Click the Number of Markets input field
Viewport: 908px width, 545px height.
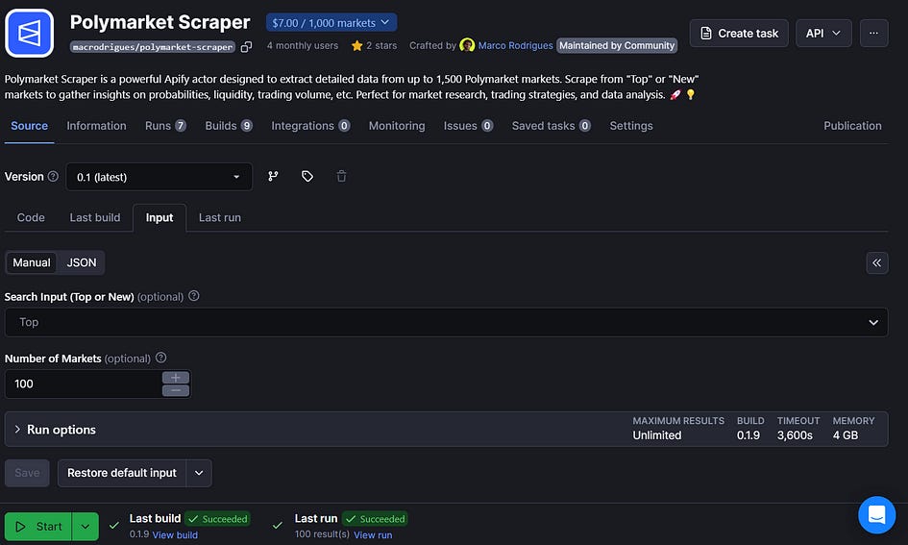[x=84, y=384]
